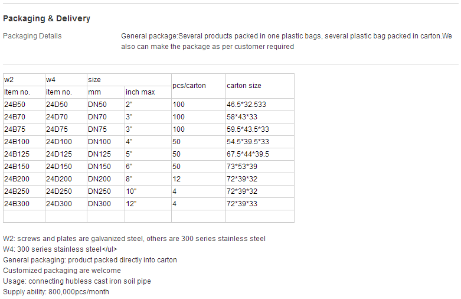Click carton size 67.5*44*39.5

[260, 154]
